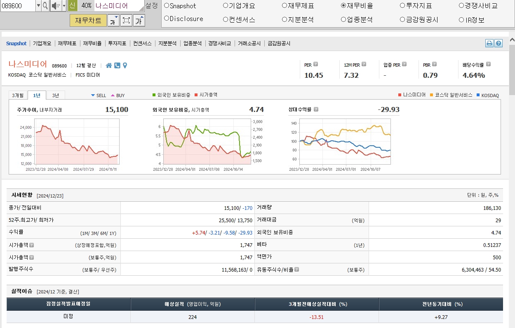Click the company location pin icon
The width and height of the screenshot is (515, 328).
point(125,65)
